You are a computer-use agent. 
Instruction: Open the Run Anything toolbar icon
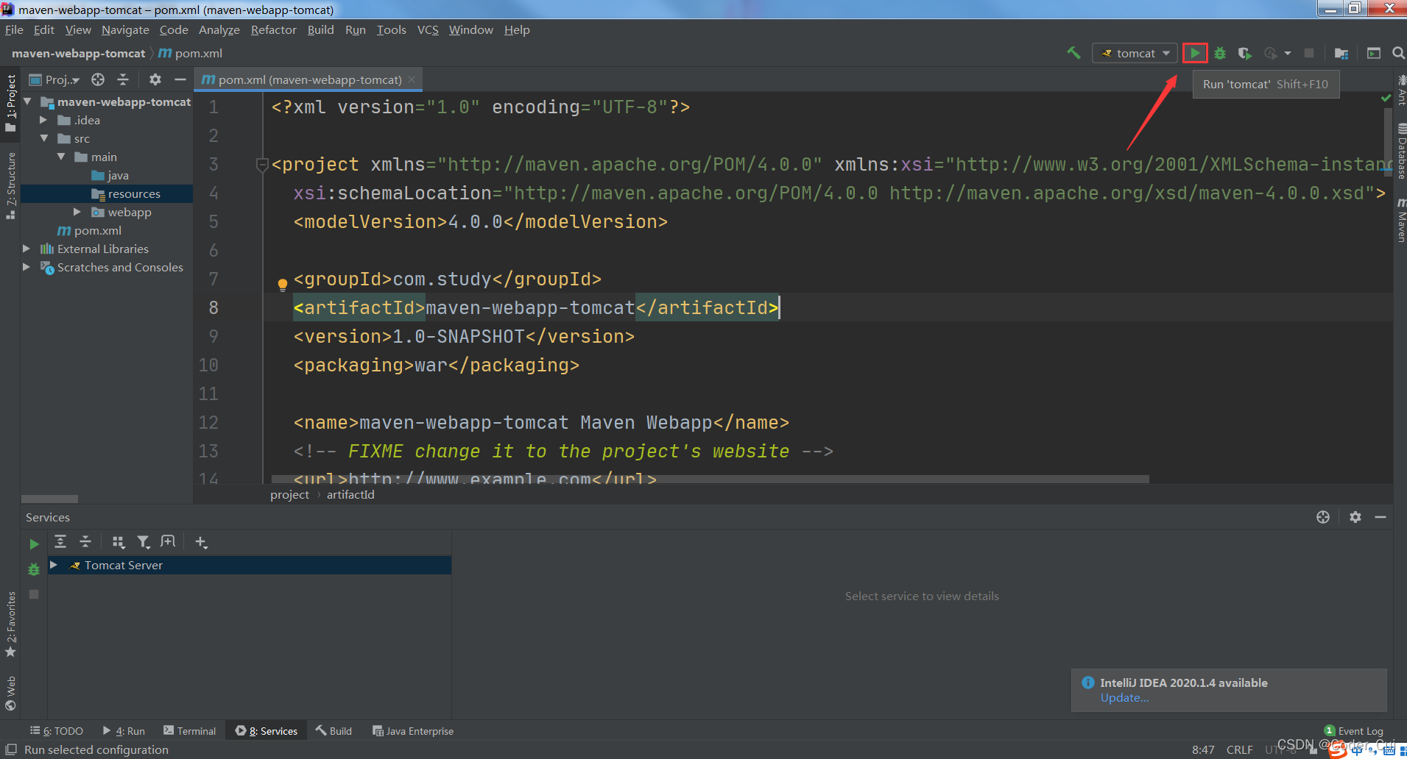click(x=1374, y=53)
